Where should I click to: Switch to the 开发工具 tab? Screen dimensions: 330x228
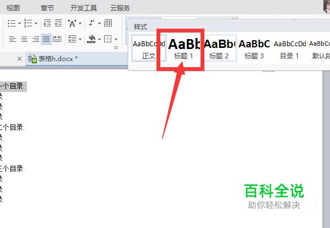pos(84,8)
